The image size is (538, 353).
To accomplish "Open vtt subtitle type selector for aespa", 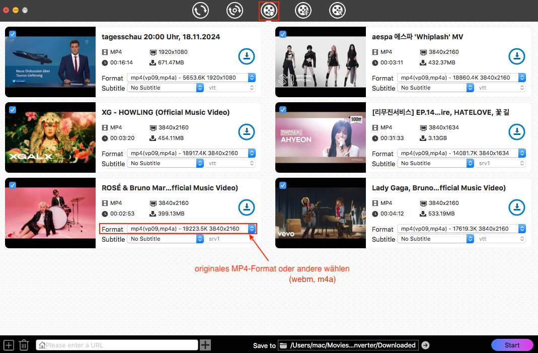I will click(501, 88).
